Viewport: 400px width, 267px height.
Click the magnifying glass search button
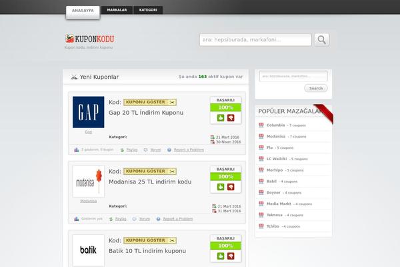click(322, 40)
